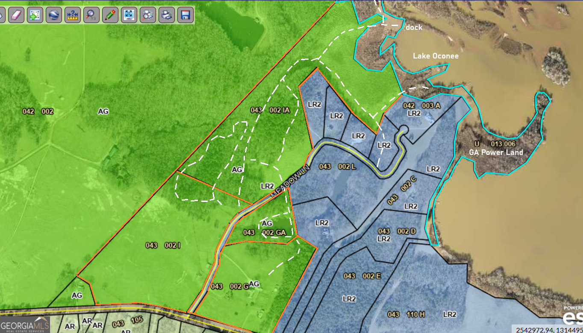This screenshot has height=333, width=583.
Task: Click the full extent zoom icon
Action: (x=129, y=15)
